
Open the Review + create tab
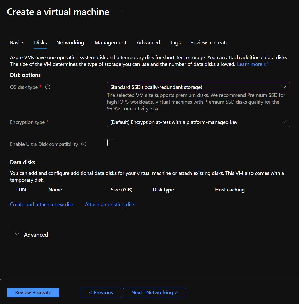209,43
